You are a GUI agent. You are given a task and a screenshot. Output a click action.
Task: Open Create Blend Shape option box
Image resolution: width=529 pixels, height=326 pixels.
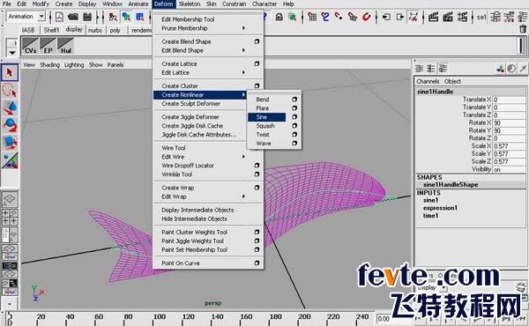(257, 41)
